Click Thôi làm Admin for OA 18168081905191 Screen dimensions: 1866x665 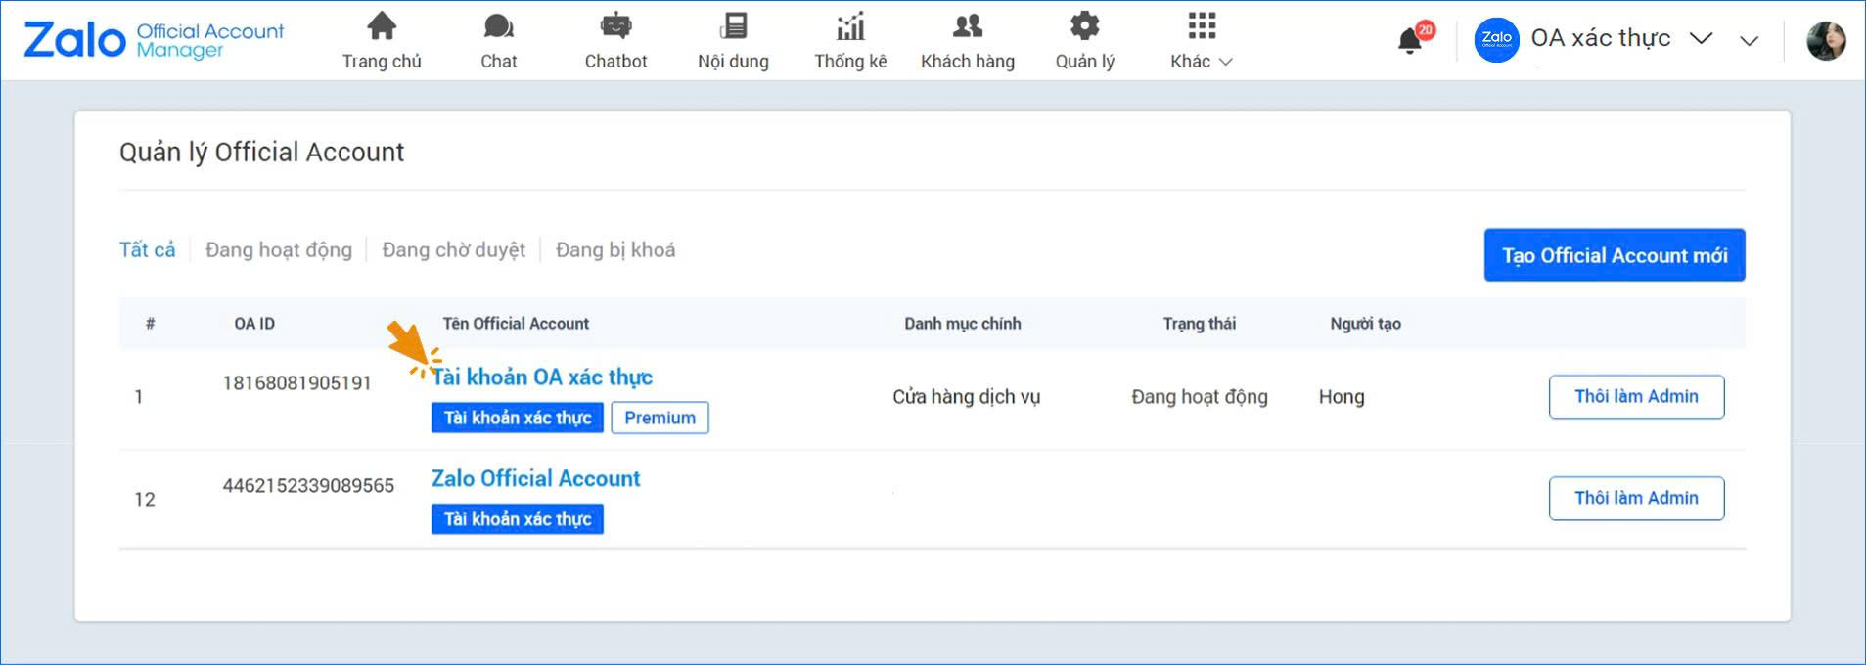(x=1635, y=397)
